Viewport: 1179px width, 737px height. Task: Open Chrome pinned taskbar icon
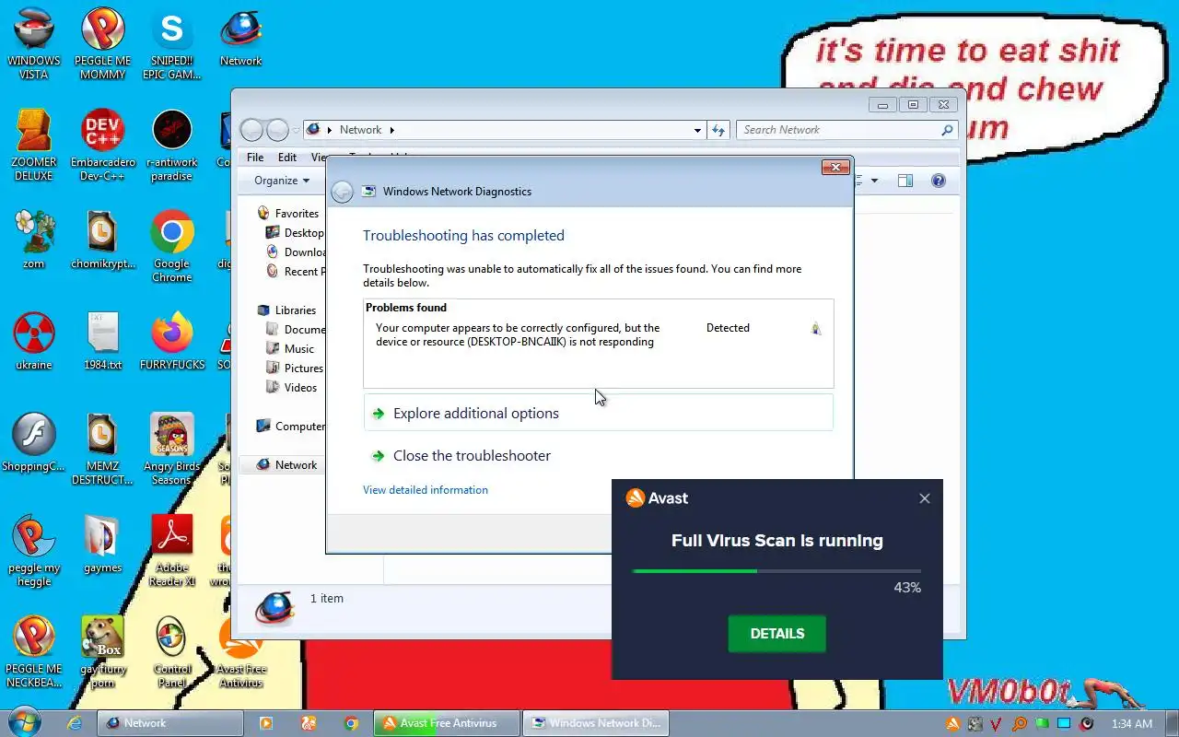click(351, 723)
